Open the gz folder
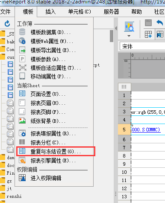The width and height of the screenshot is (165, 203). point(9,181)
